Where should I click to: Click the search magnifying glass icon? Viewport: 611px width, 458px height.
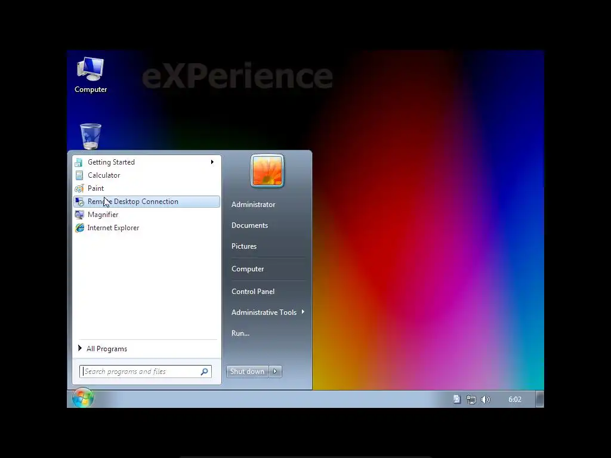click(204, 372)
